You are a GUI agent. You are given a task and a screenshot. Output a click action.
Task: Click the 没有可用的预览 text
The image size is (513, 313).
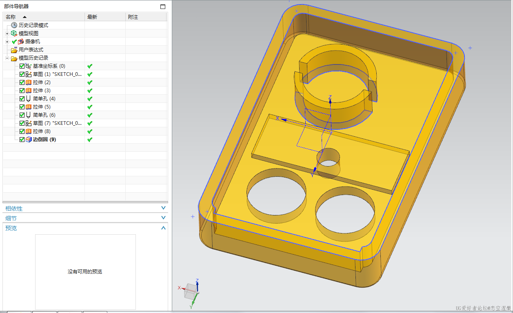tap(85, 272)
